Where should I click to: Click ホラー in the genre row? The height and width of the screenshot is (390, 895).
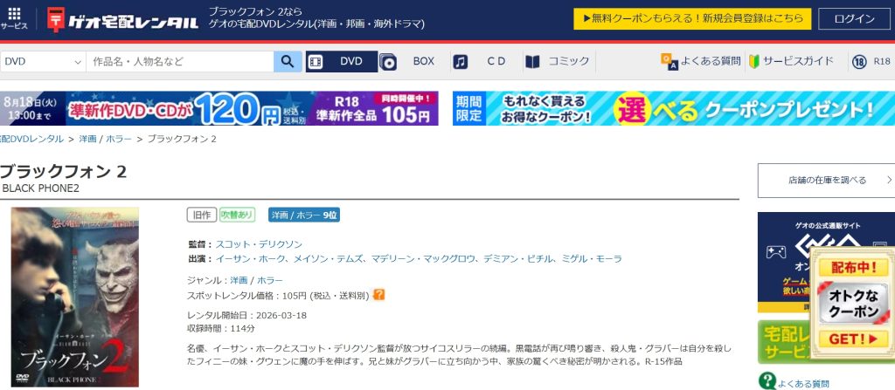point(270,281)
